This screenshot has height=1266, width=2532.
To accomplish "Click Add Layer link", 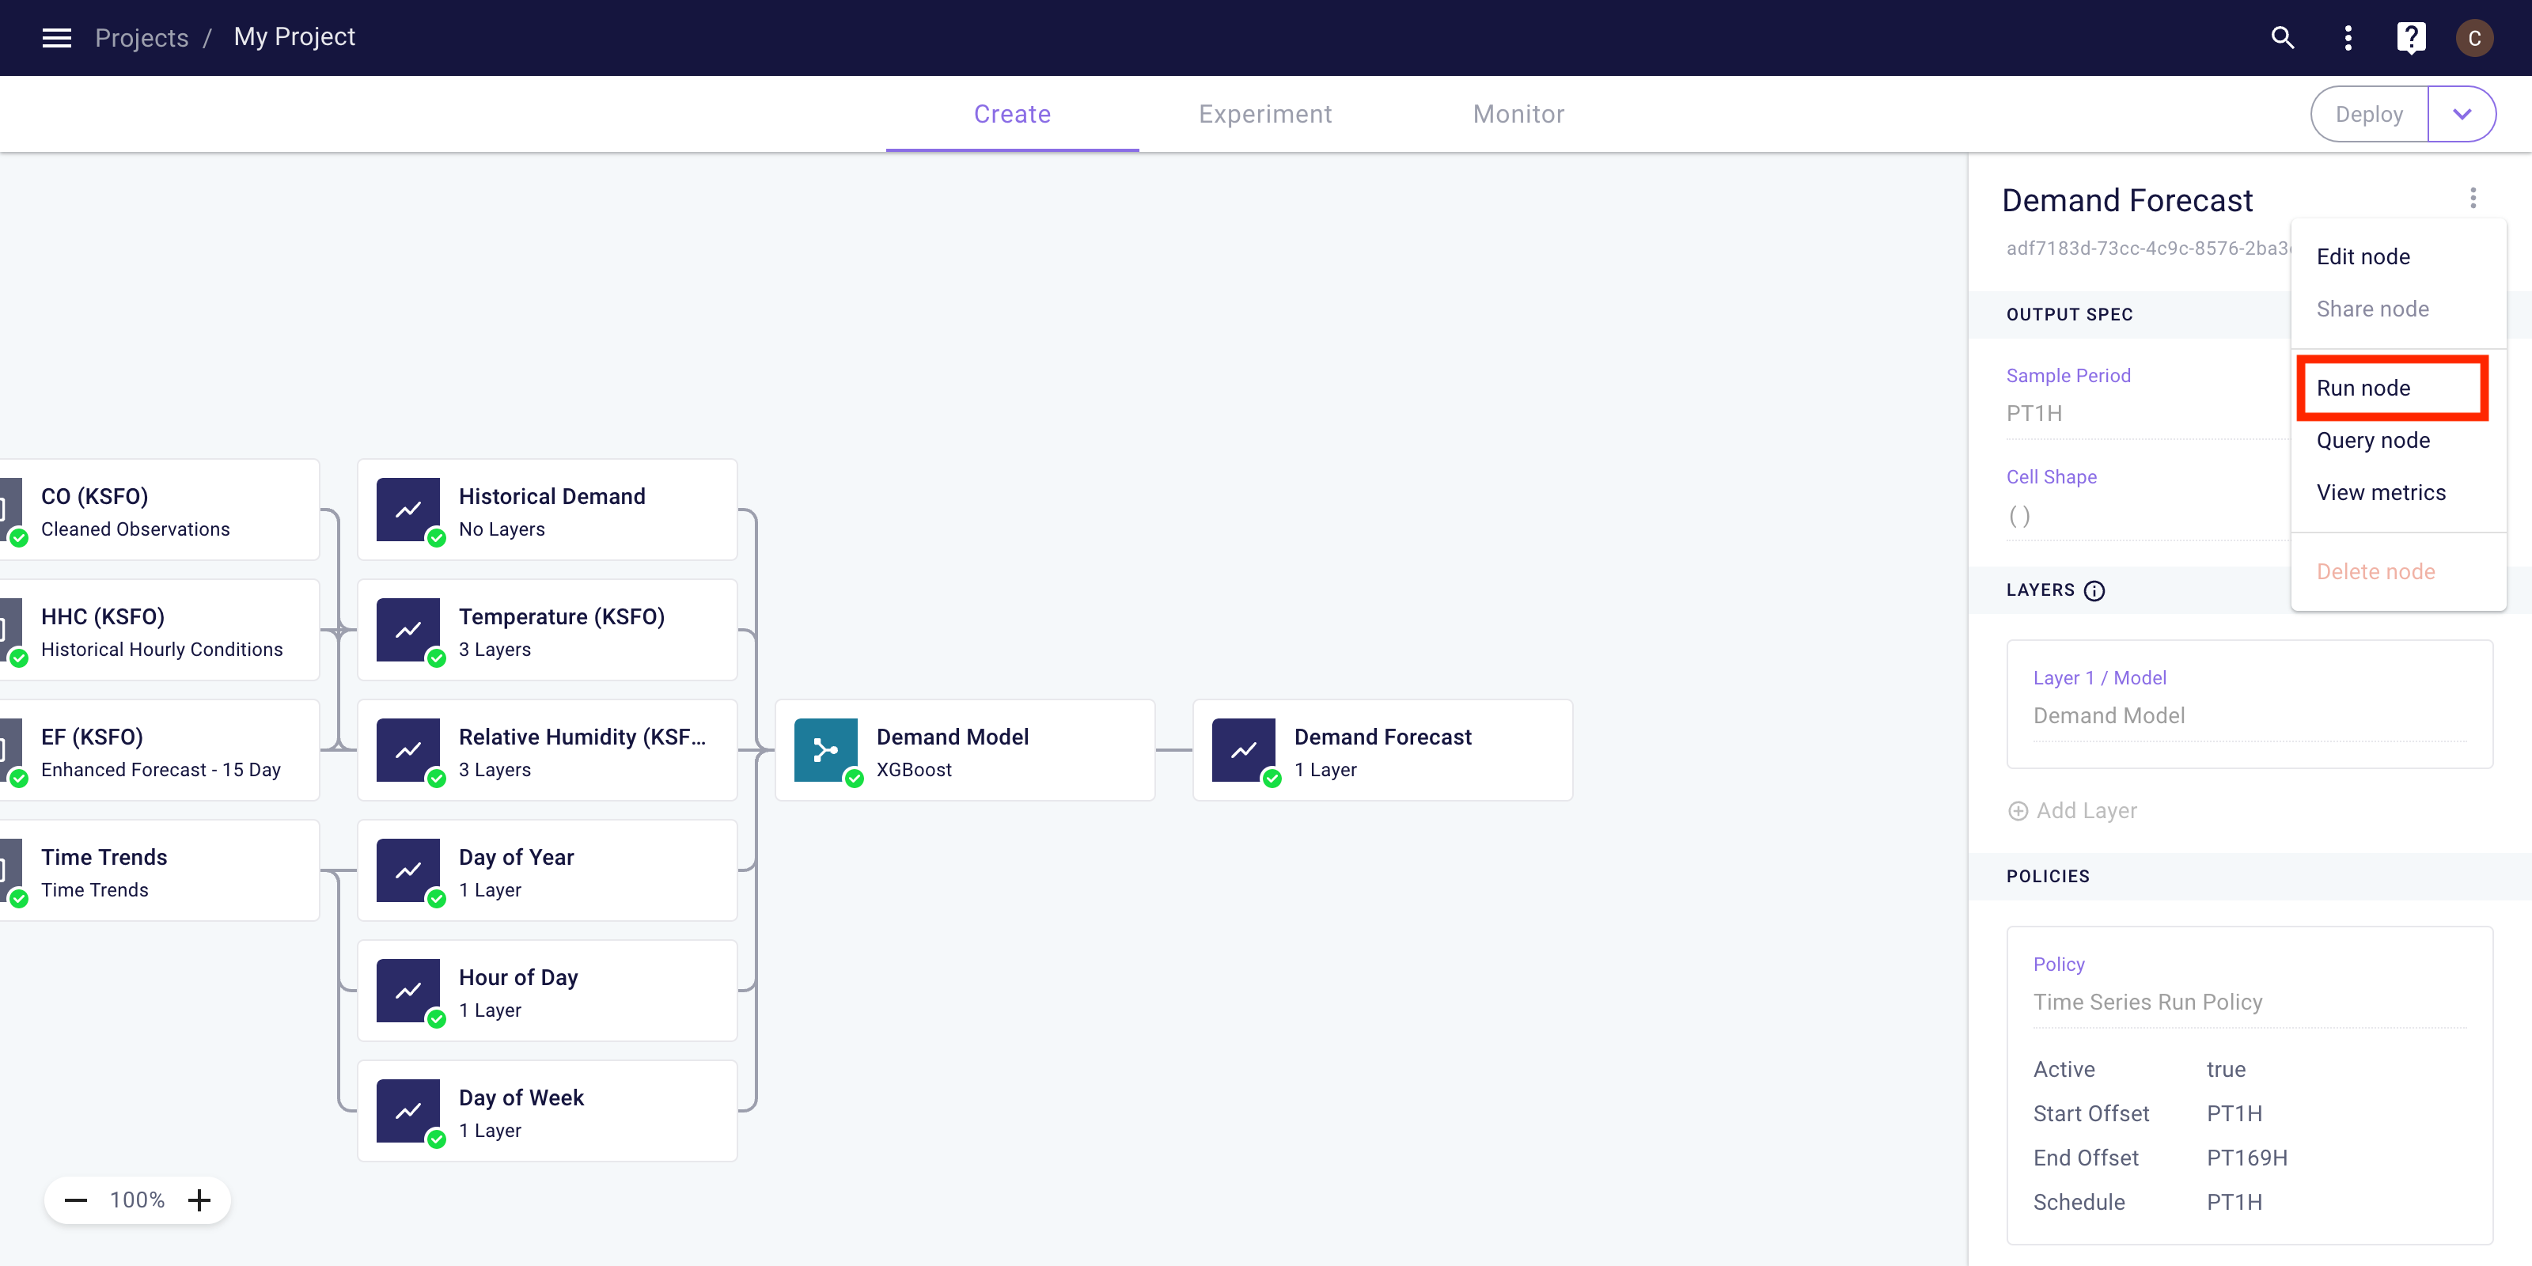I will tap(2073, 811).
